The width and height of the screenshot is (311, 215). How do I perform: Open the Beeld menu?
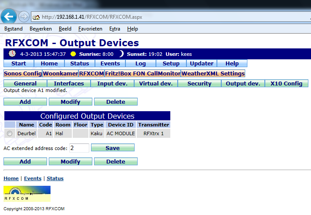(x=65, y=29)
